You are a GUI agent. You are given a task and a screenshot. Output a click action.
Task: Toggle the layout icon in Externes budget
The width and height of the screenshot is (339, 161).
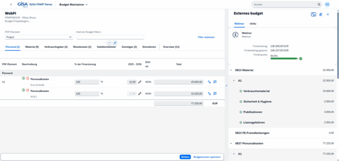313,15
